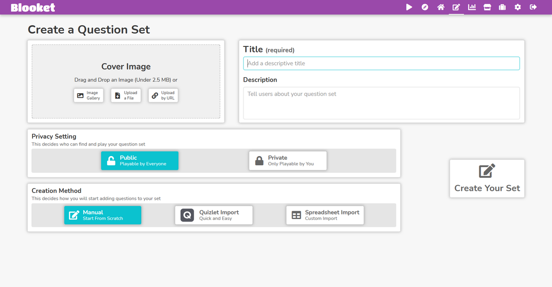552x287 pixels.
Task: Open Stats with the bar chart icon
Action: [x=471, y=7]
